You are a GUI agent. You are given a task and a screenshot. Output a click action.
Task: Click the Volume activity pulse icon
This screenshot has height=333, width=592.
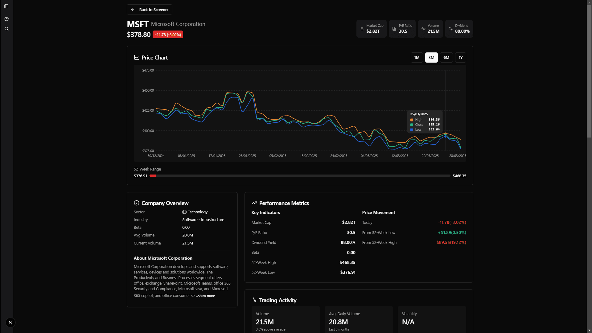(423, 29)
